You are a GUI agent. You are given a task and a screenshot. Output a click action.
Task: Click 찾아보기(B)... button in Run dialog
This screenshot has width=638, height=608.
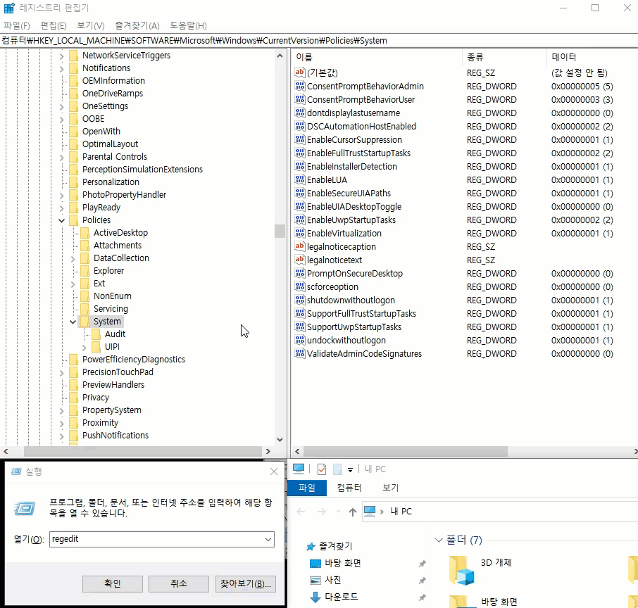click(x=245, y=583)
